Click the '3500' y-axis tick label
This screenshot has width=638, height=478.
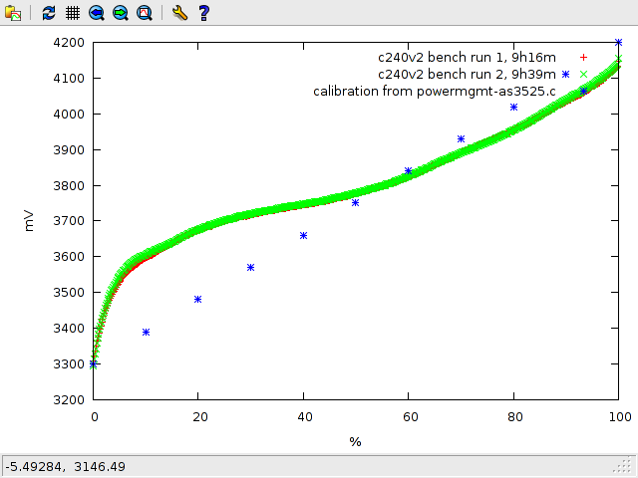(x=69, y=292)
